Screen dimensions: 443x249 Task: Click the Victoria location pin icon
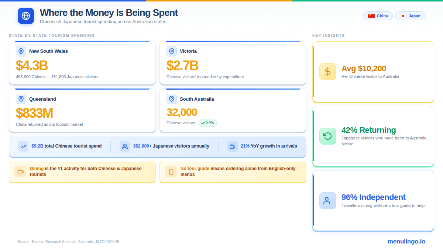click(172, 51)
